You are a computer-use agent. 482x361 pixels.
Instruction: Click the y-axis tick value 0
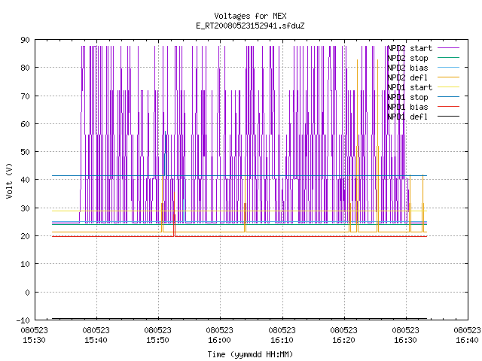pyautogui.click(x=27, y=293)
